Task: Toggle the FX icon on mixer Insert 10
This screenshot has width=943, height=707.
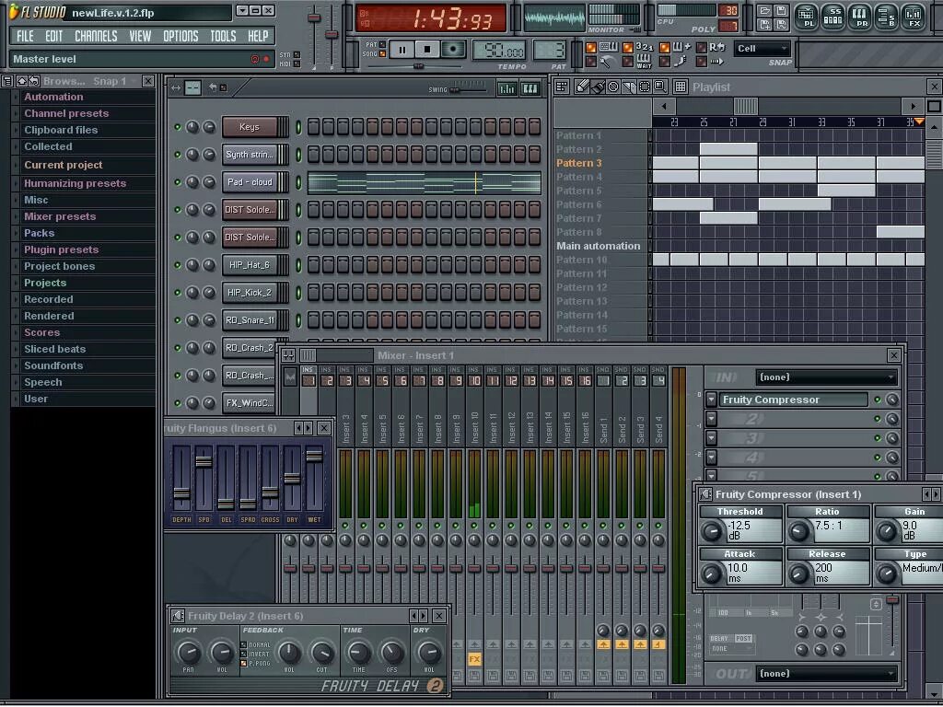Action: [474, 659]
